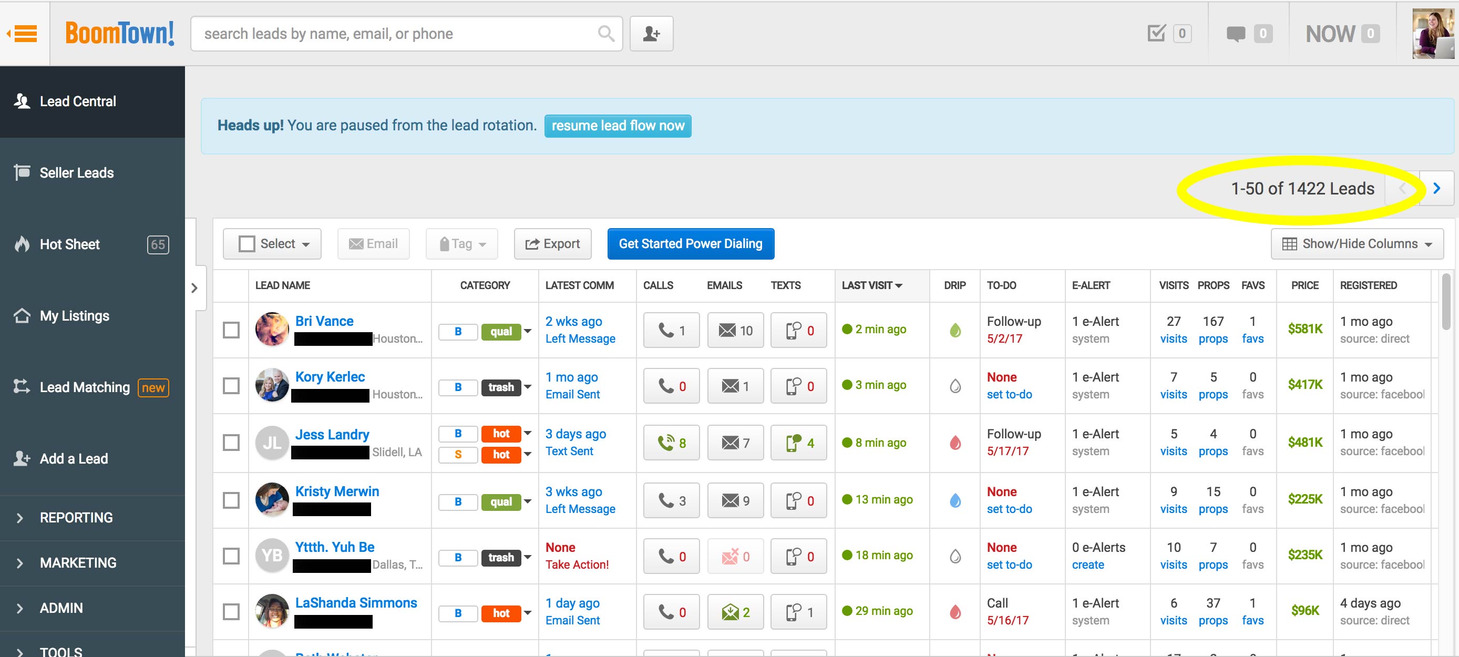Click calls button showing 8 for Jess Landry
This screenshot has width=1459, height=657.
click(671, 443)
